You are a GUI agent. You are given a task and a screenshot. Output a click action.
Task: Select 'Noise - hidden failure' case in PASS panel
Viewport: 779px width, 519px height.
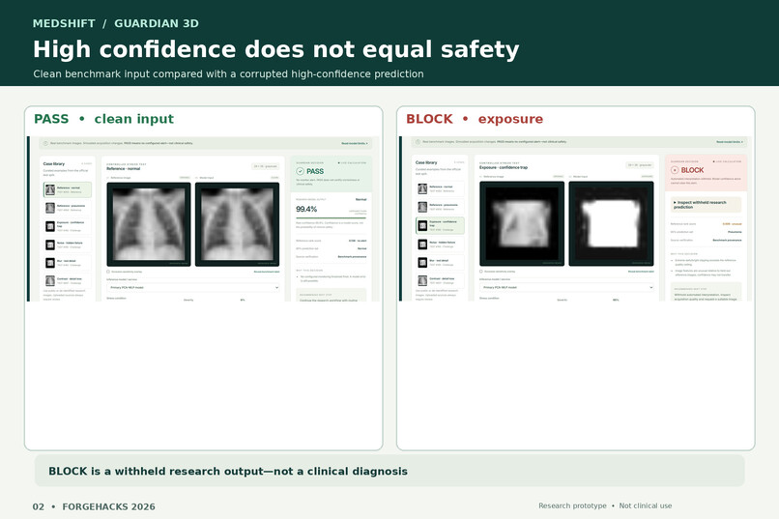tap(68, 245)
